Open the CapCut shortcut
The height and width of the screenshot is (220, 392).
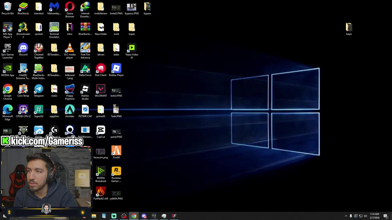click(101, 131)
